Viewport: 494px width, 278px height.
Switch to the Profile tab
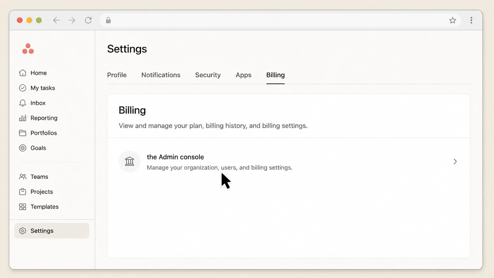point(117,75)
